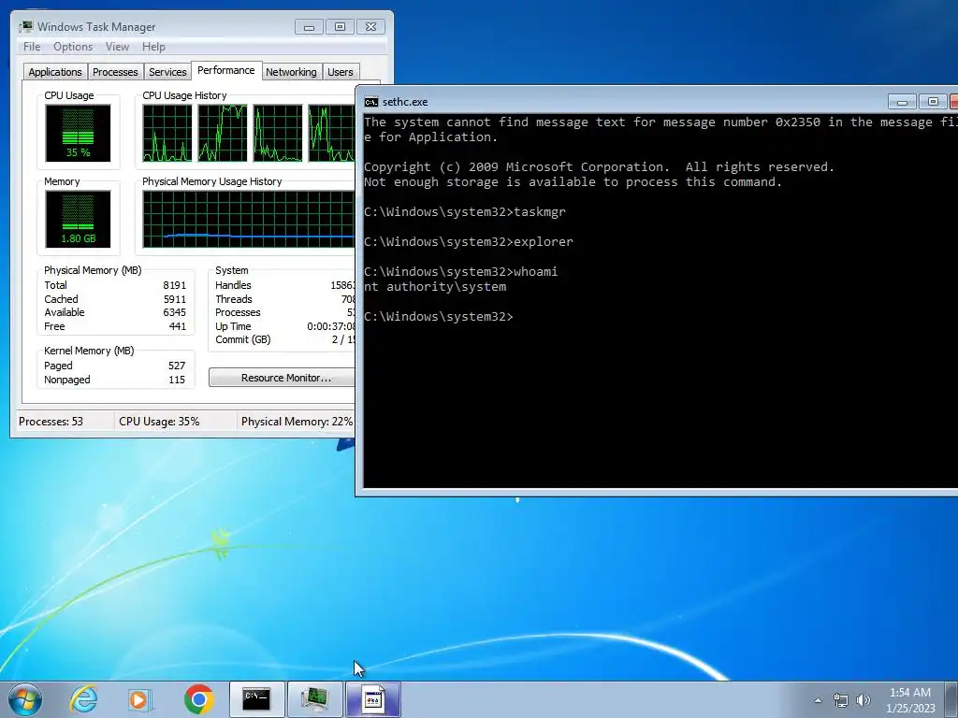Click the second CPU Usage History graph
Viewport: 958px width, 718px height.
pyautogui.click(x=223, y=133)
